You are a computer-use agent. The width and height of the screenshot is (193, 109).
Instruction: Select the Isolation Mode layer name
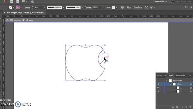pos(178,81)
